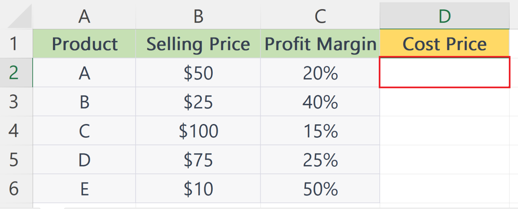Select the 40% profit margin cell
Viewport: 518px width, 209px height.
pyautogui.click(x=320, y=101)
